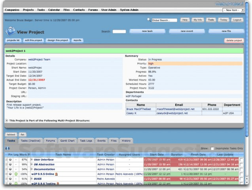252x190 pixels.
Task: Click the project Search input field
Action: coord(119,32)
